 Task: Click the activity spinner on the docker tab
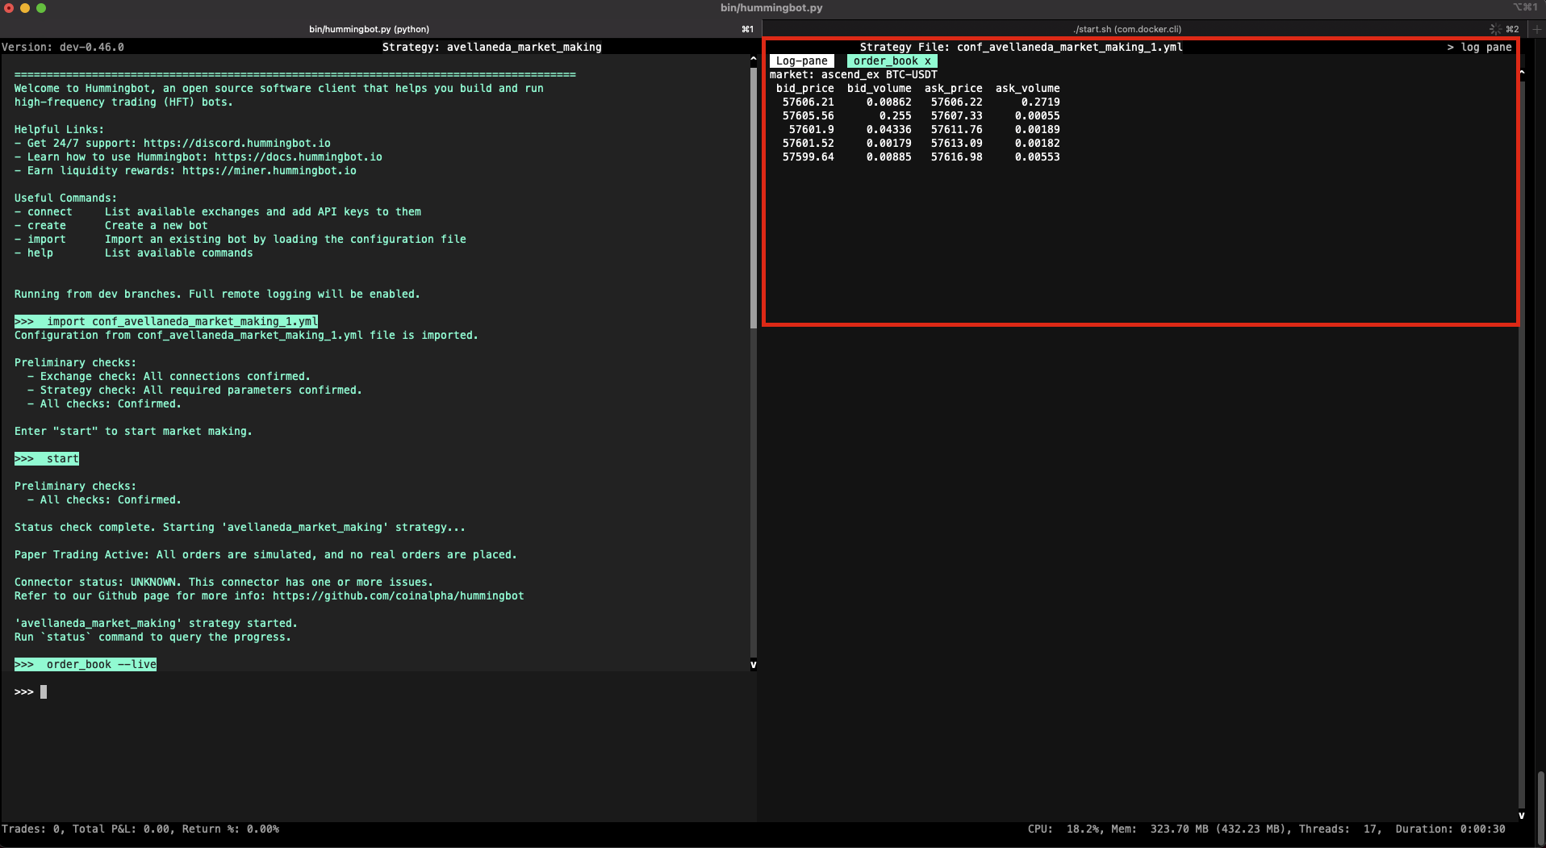click(x=1495, y=29)
